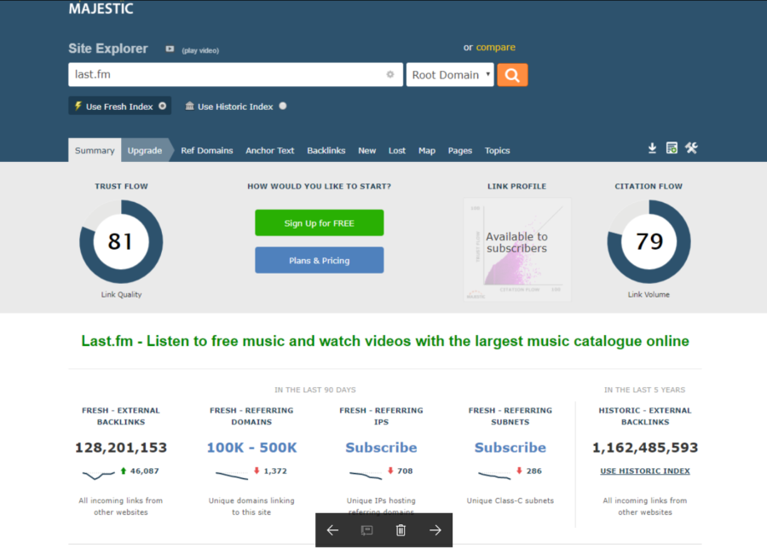Viewport: 767px width, 549px height.
Task: Click the 128,201,153 external backlinks value
Action: pos(121,448)
